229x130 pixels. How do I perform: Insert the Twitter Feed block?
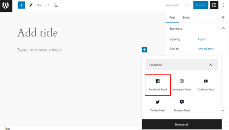pyautogui.click(x=158, y=106)
